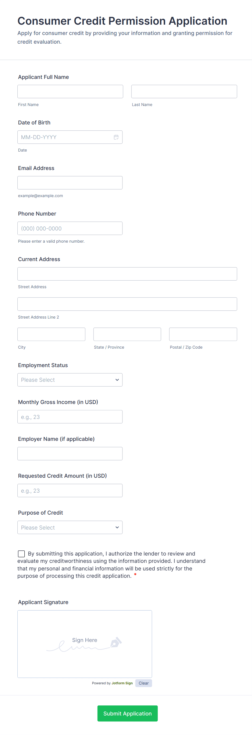The image size is (252, 735).
Task: Focus the Postal / Zip Code field
Action: [203, 334]
